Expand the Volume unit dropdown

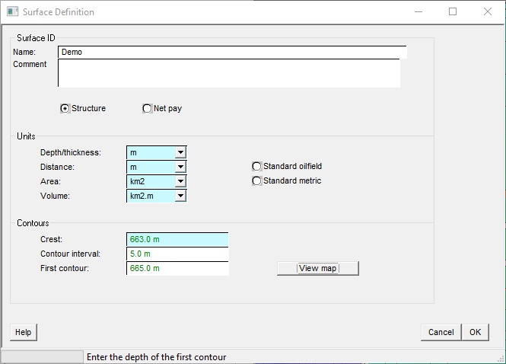point(180,196)
